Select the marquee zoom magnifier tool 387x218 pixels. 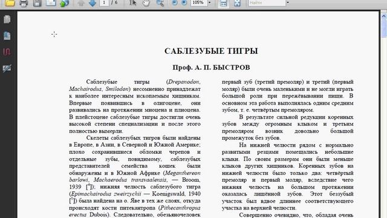160,2
